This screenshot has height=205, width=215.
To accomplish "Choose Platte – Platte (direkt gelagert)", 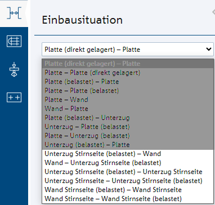I will click(128, 73).
